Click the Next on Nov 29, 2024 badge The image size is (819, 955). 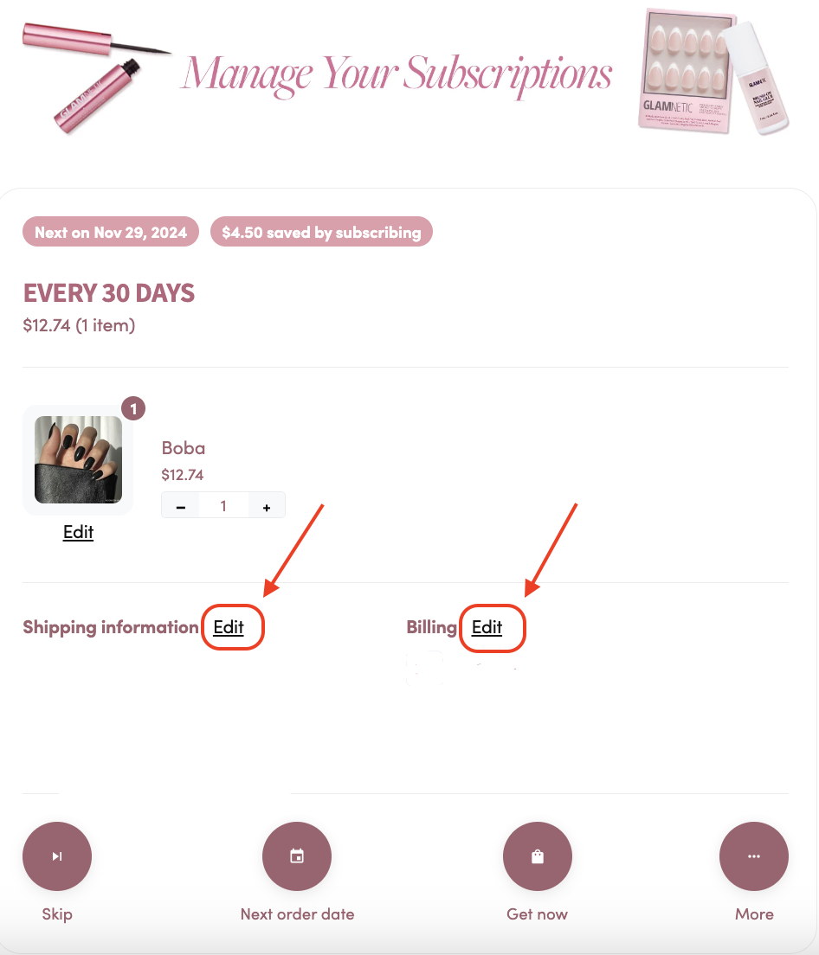(x=111, y=232)
